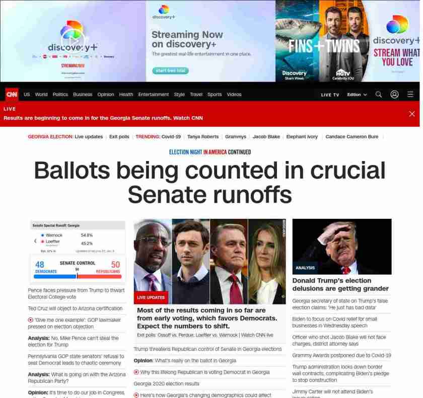Click the start free trial button
The width and height of the screenshot is (423, 398).
[x=170, y=70]
